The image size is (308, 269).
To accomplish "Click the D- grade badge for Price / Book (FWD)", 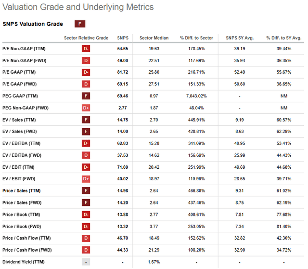I will 86,226.
